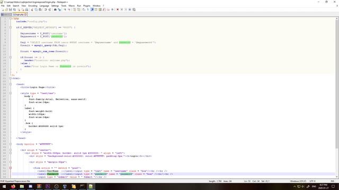Open the Language menu
The width and height of the screenshot is (339, 190).
(44, 6)
